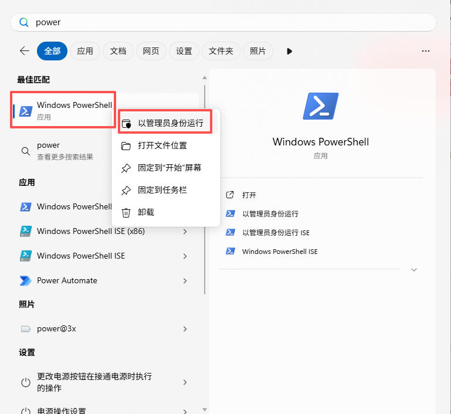The height and width of the screenshot is (414, 451).
Task: Click the shield icon beside 以管理员身份运行
Action: coord(126,124)
